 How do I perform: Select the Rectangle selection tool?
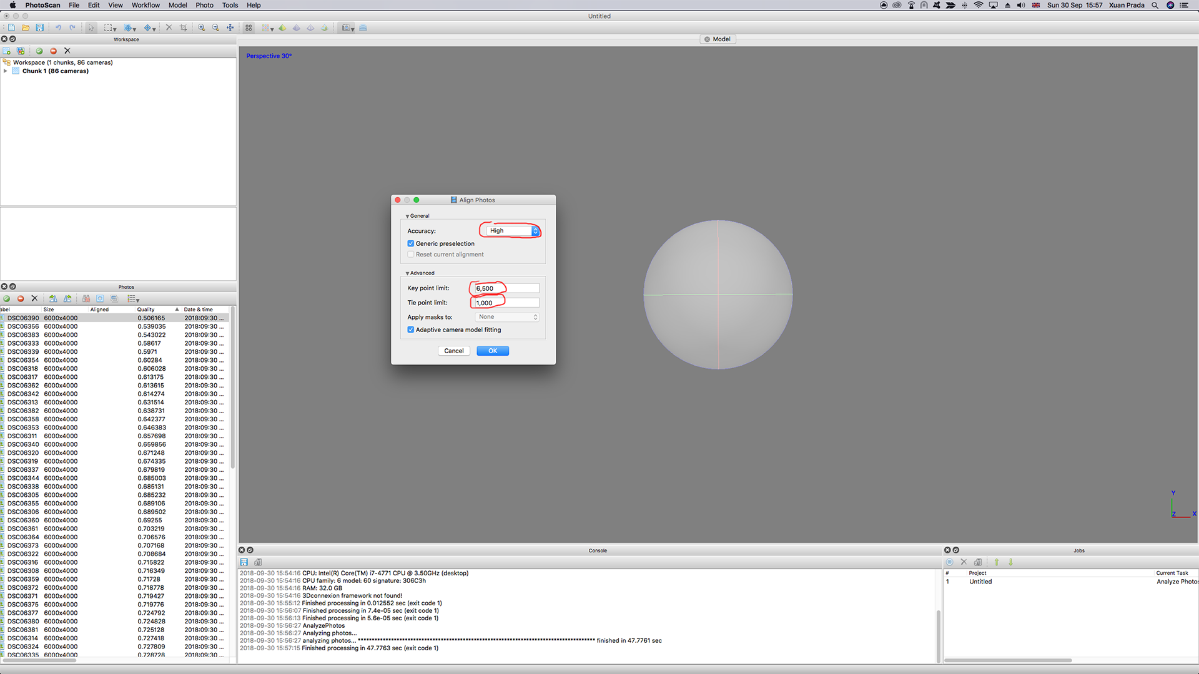click(108, 27)
